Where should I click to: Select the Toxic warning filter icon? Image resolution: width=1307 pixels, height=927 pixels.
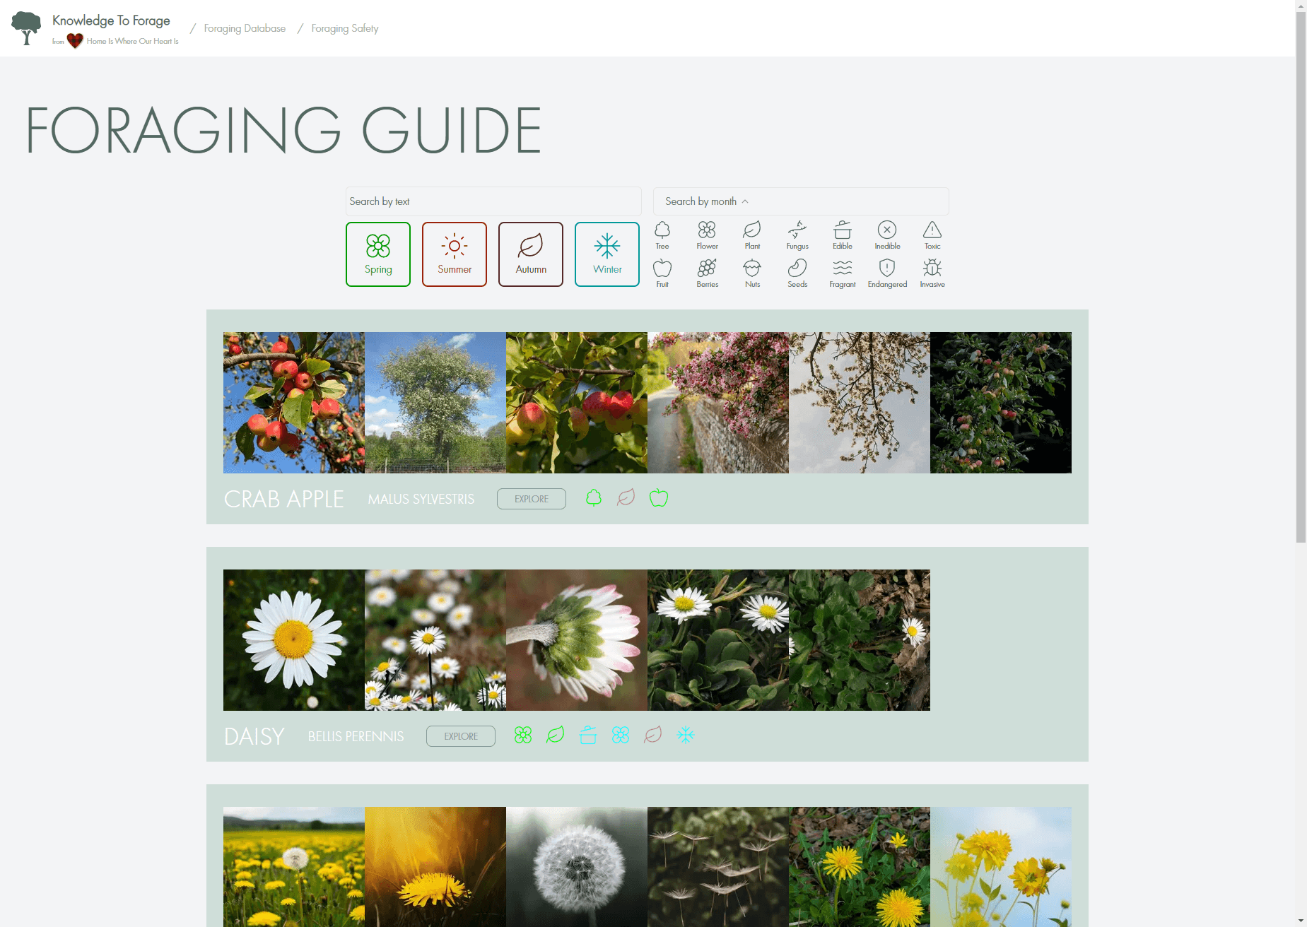932,235
